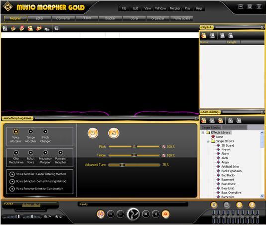Click the orange eject-style button above equalizer
Image resolution: width=266 pixels, height=225 pixels.
coord(214,205)
